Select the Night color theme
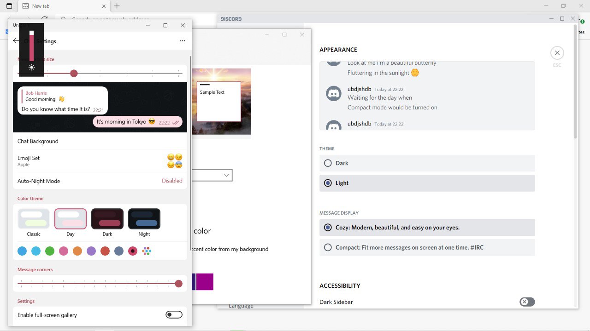Image resolution: width=590 pixels, height=331 pixels. coord(144,219)
